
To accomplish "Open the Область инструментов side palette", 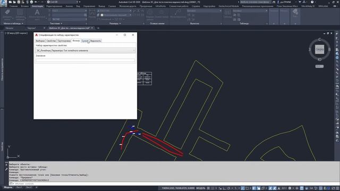I will click(x=2, y=70).
